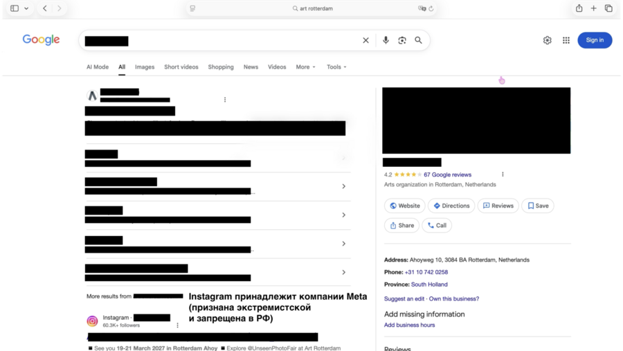Show the tab overview icon
Viewport: 623px width, 351px height.
click(x=608, y=8)
